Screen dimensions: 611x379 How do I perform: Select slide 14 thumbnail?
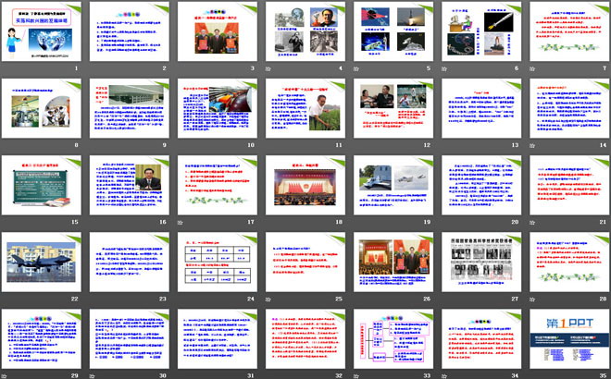coord(569,108)
